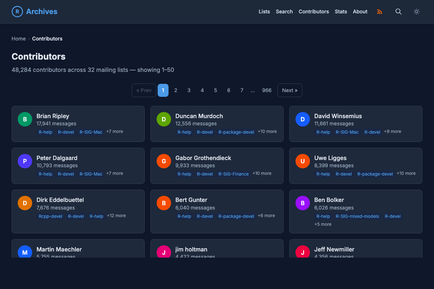
Task: Toggle the light/dark theme sun icon
Action: coord(417,12)
